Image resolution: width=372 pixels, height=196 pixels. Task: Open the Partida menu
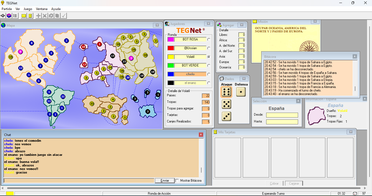(x=7, y=9)
